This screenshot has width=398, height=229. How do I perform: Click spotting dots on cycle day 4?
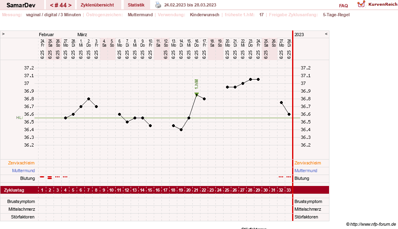coord(65,177)
